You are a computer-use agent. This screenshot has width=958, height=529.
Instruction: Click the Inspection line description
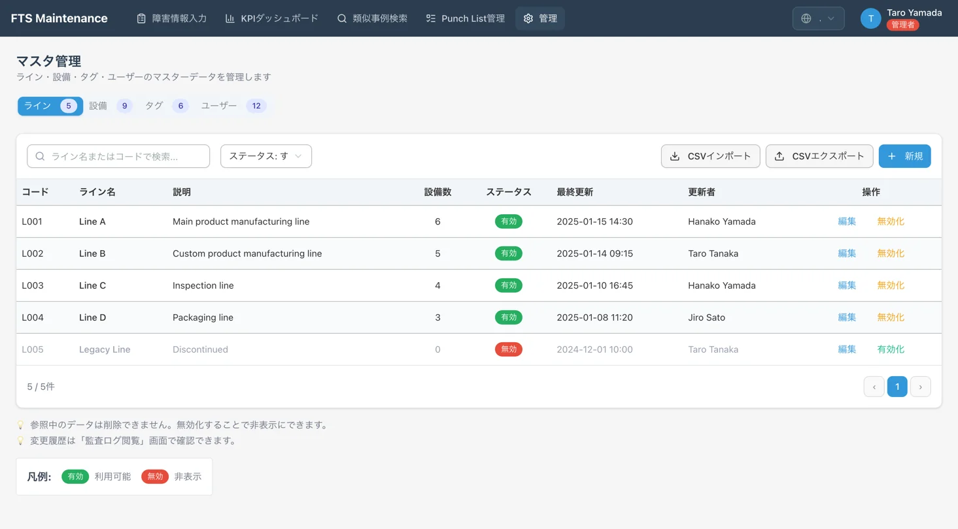pyautogui.click(x=203, y=285)
